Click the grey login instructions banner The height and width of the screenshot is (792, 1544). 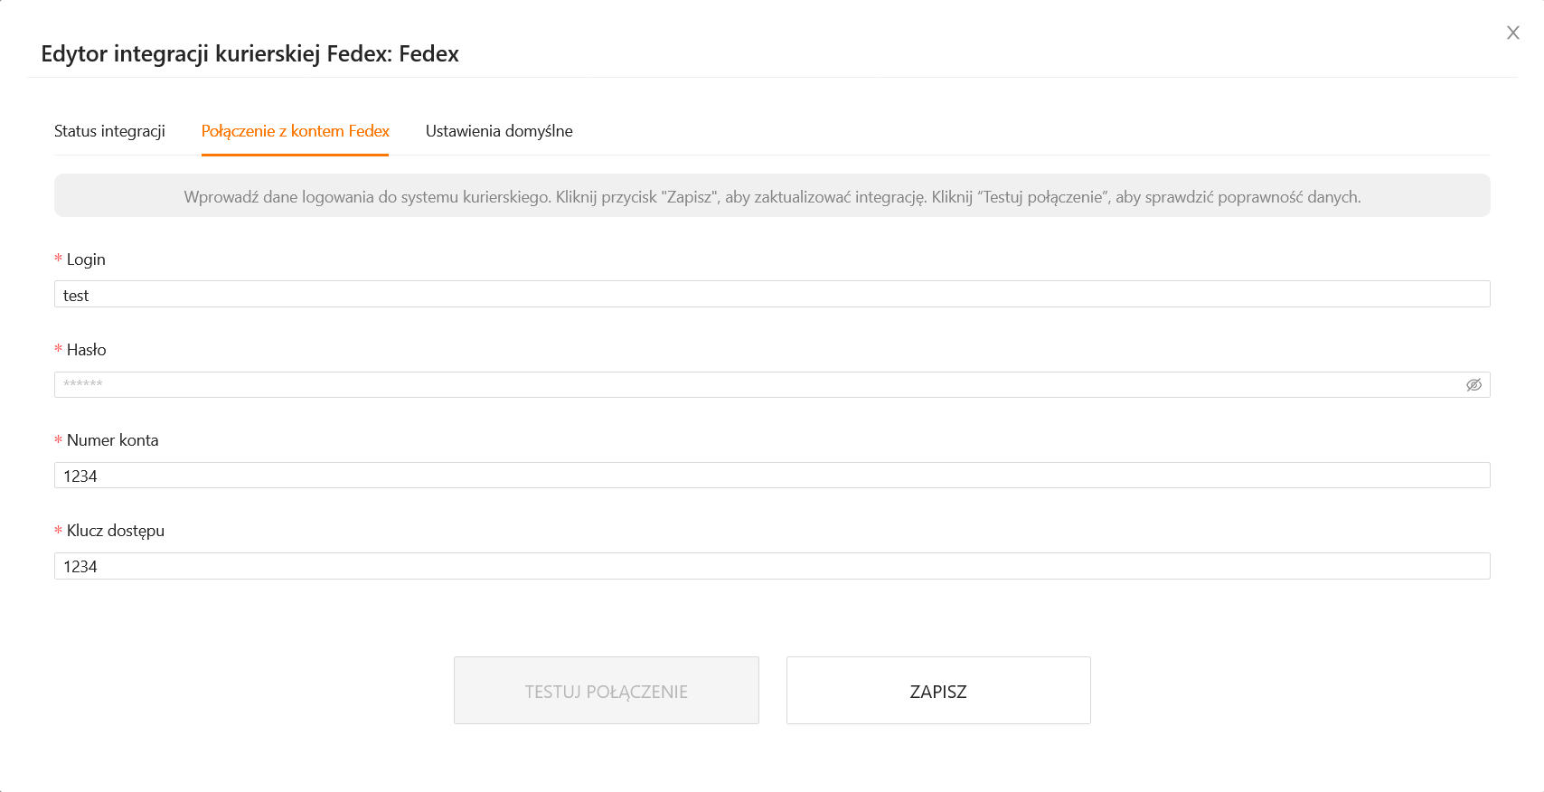(771, 196)
